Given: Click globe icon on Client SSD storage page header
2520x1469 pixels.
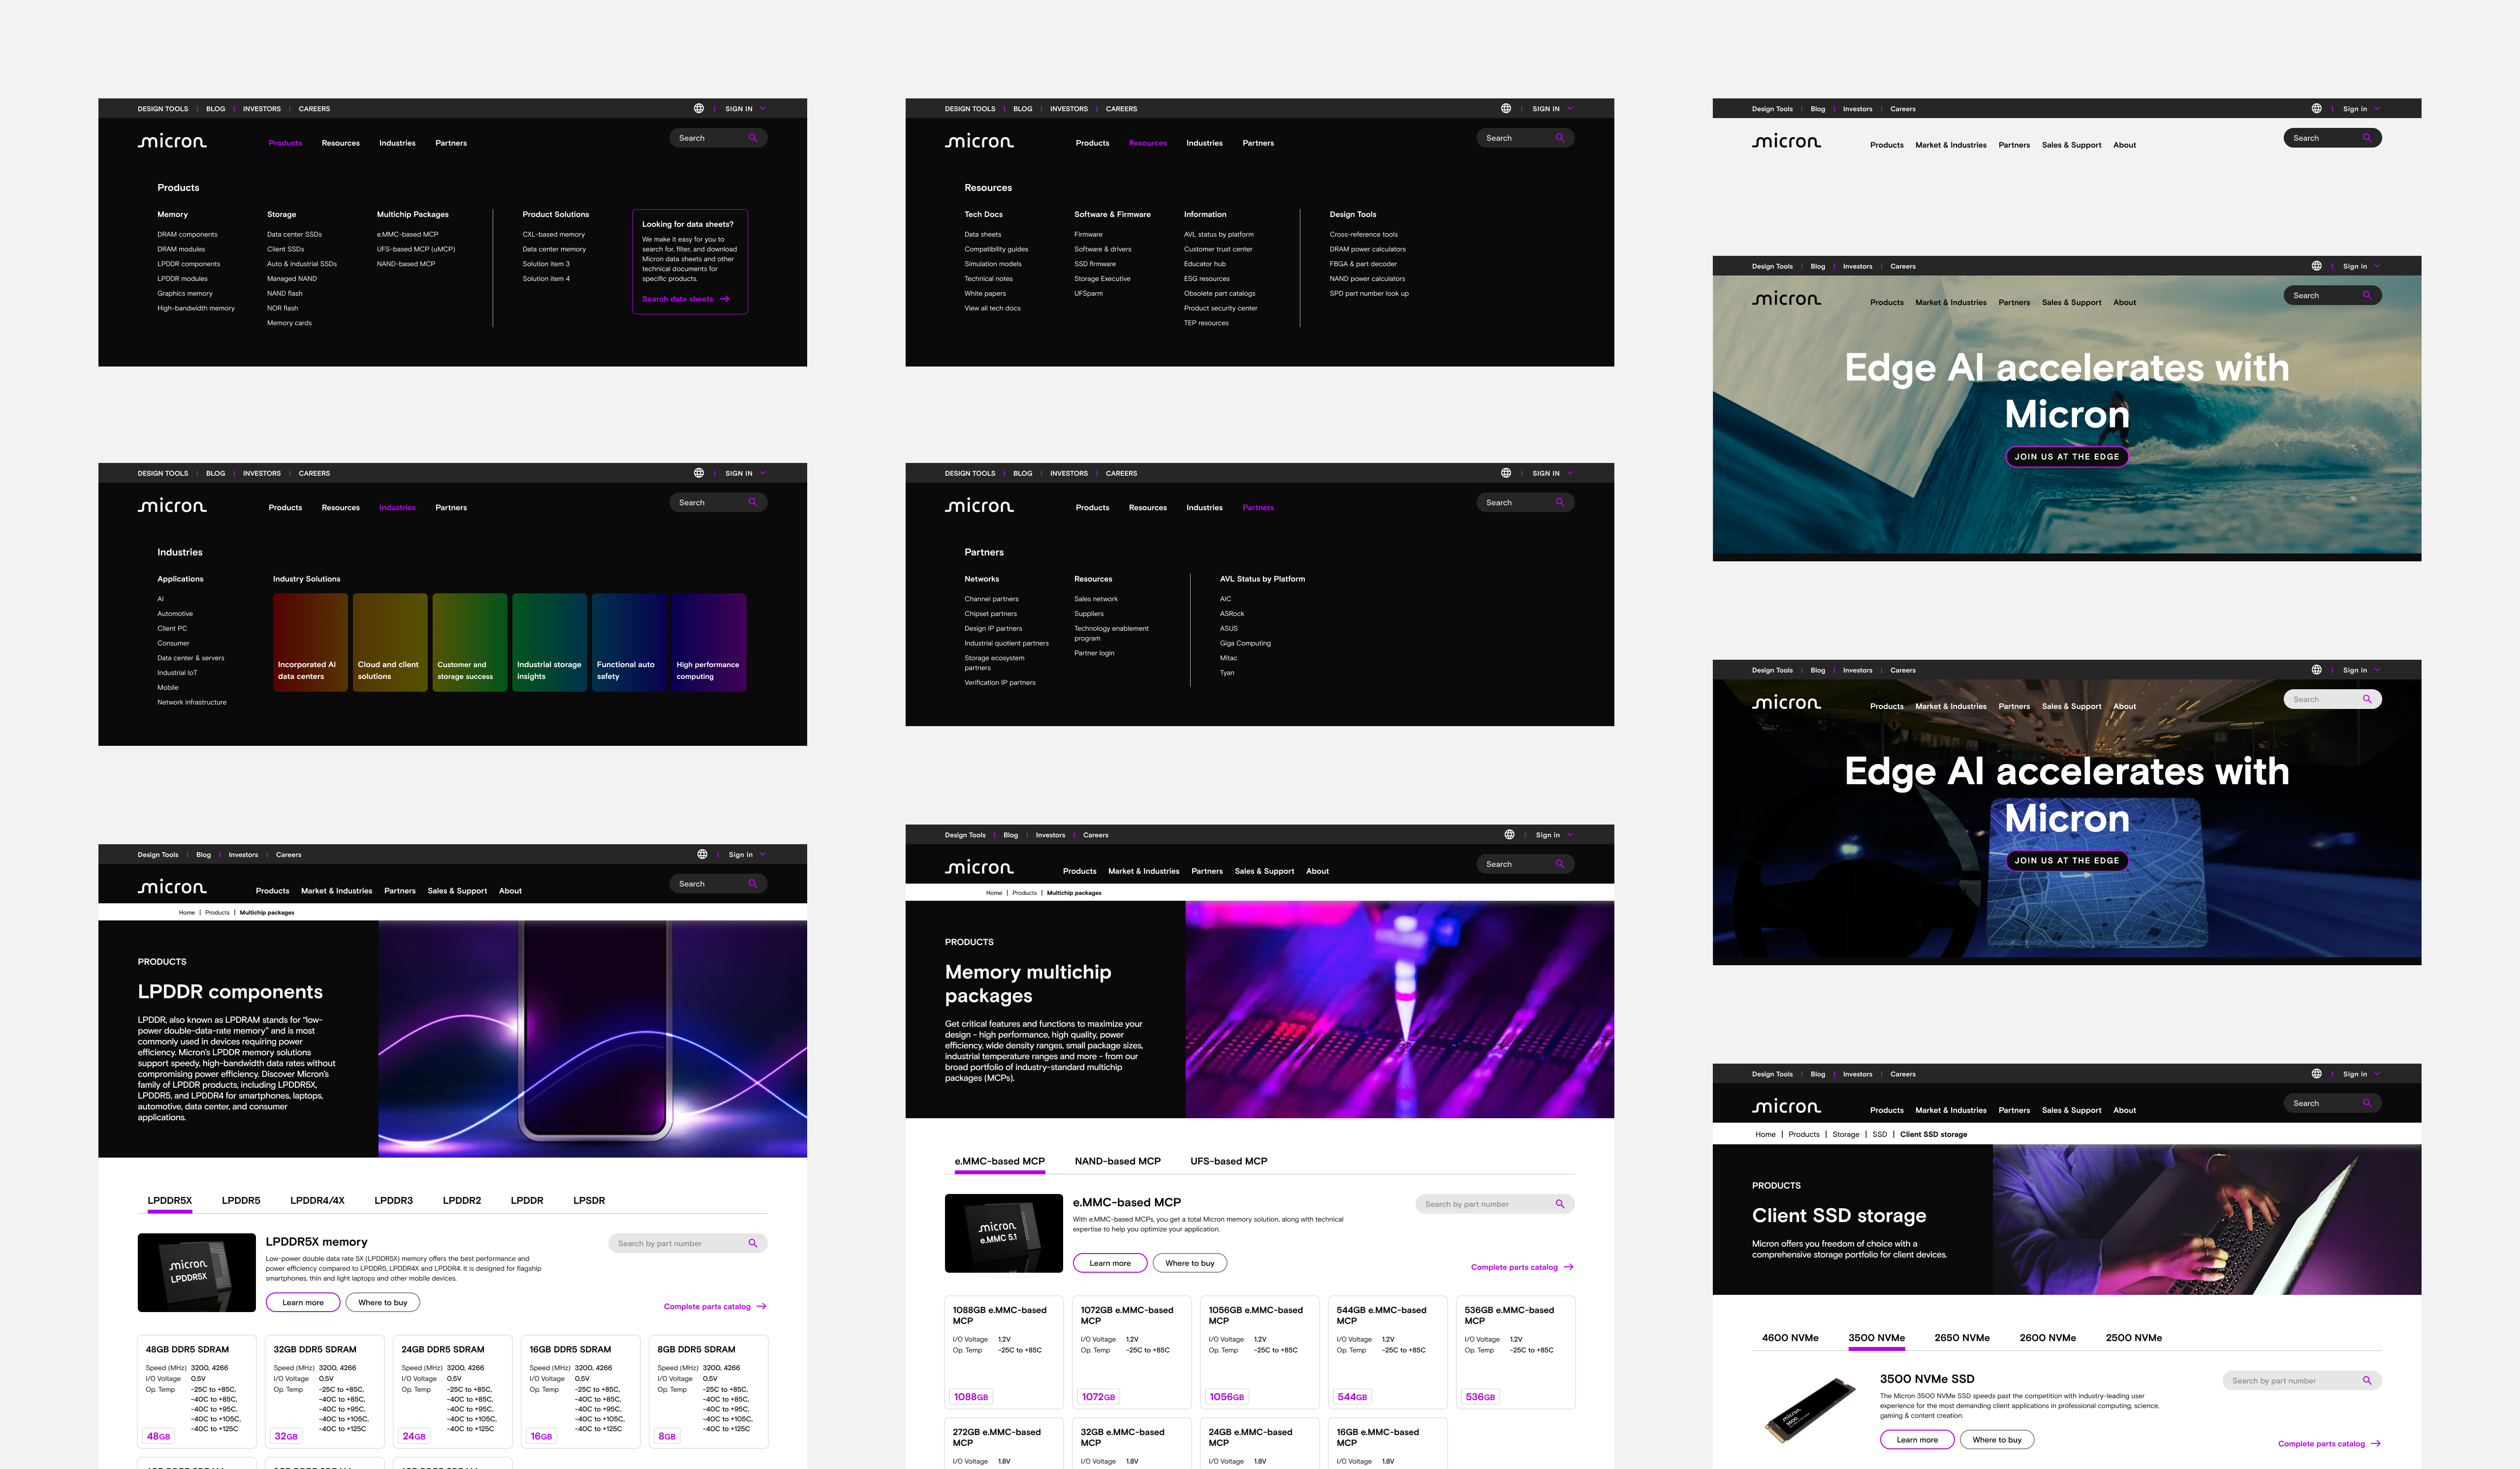Looking at the screenshot, I should pyautogui.click(x=2316, y=1073).
